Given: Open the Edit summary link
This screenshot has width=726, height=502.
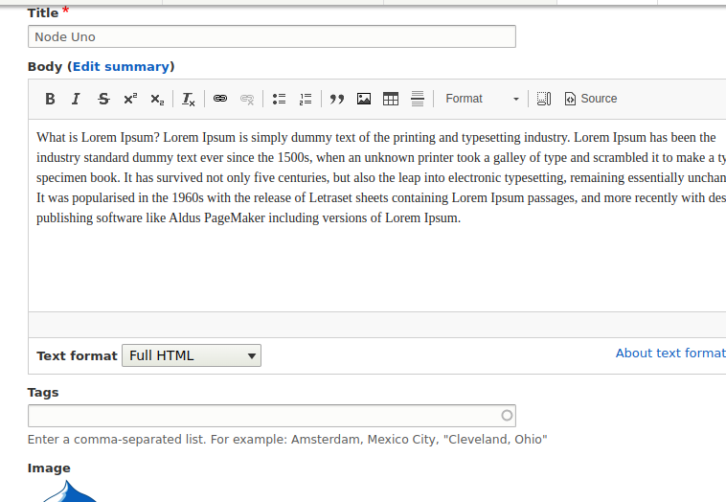Looking at the screenshot, I should point(122,67).
